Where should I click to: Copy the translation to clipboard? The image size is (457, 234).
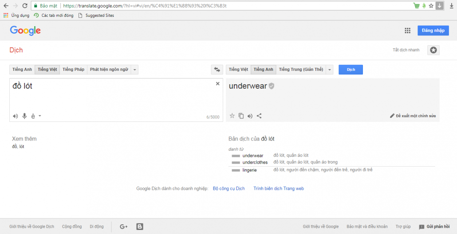[x=241, y=116]
